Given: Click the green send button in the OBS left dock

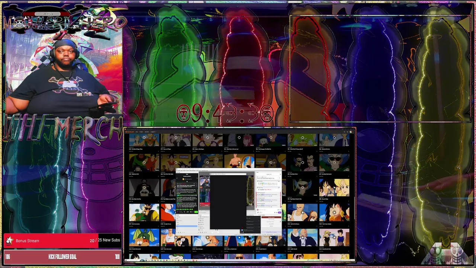Looking at the screenshot, I should 196,212.
